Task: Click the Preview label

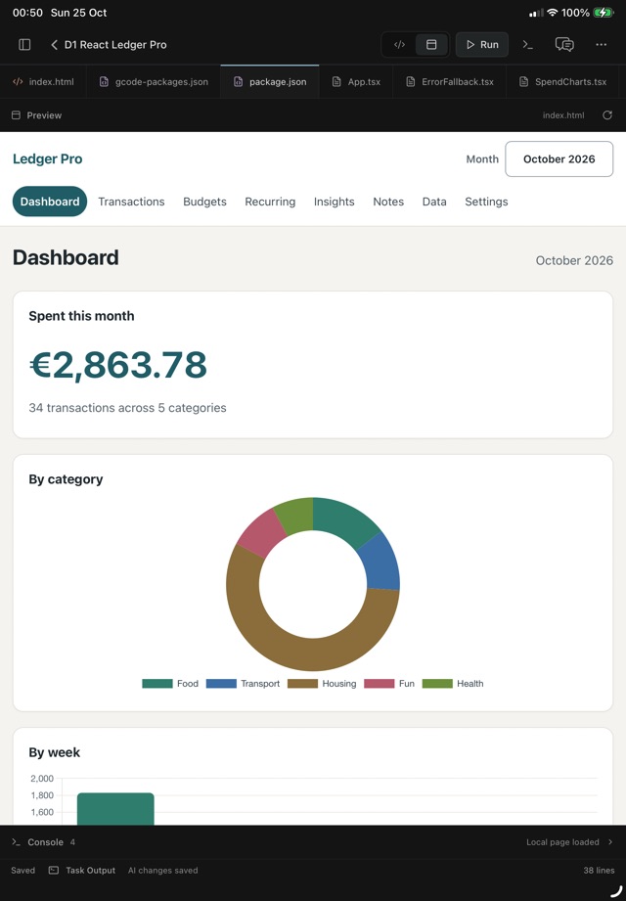Action: tap(44, 115)
